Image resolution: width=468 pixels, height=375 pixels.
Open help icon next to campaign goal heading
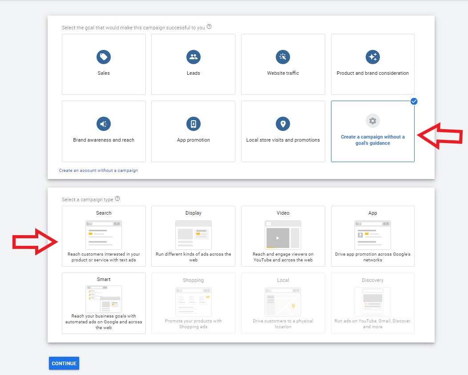pyautogui.click(x=209, y=27)
